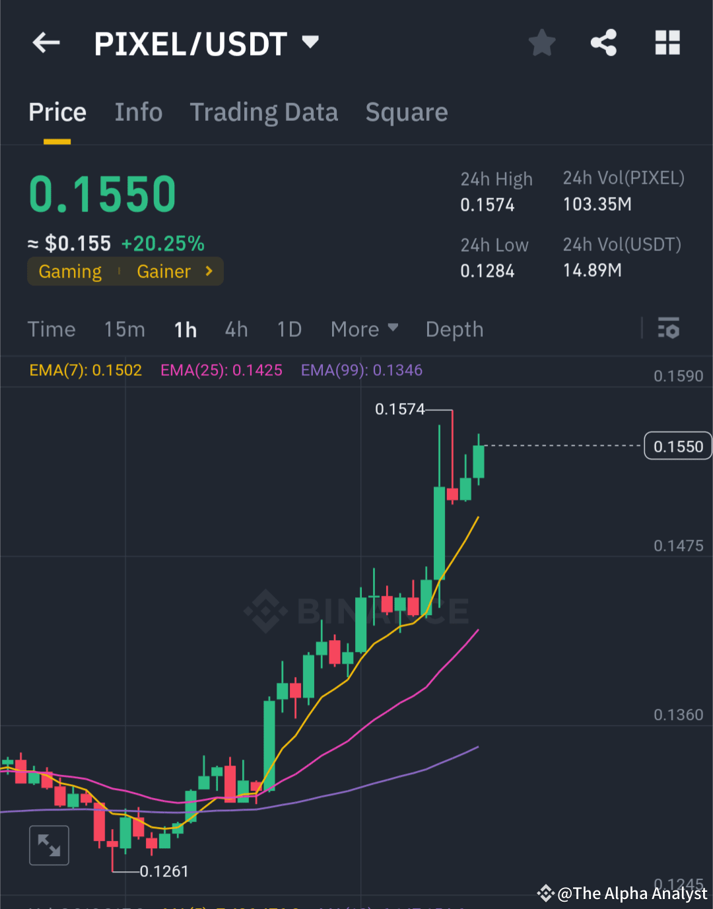The width and height of the screenshot is (713, 909).
Task: Enable the 1D candle view
Action: pos(289,329)
